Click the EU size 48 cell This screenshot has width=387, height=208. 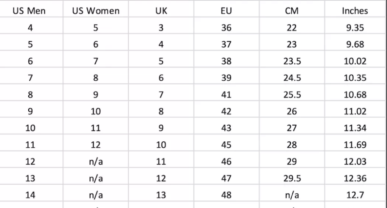pyautogui.click(x=226, y=195)
